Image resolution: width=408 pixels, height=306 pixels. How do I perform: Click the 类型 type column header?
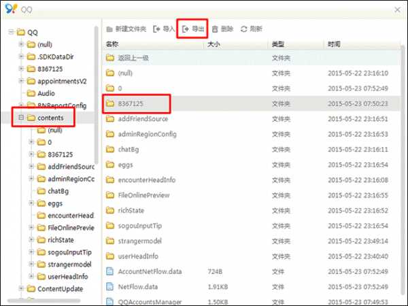278,44
